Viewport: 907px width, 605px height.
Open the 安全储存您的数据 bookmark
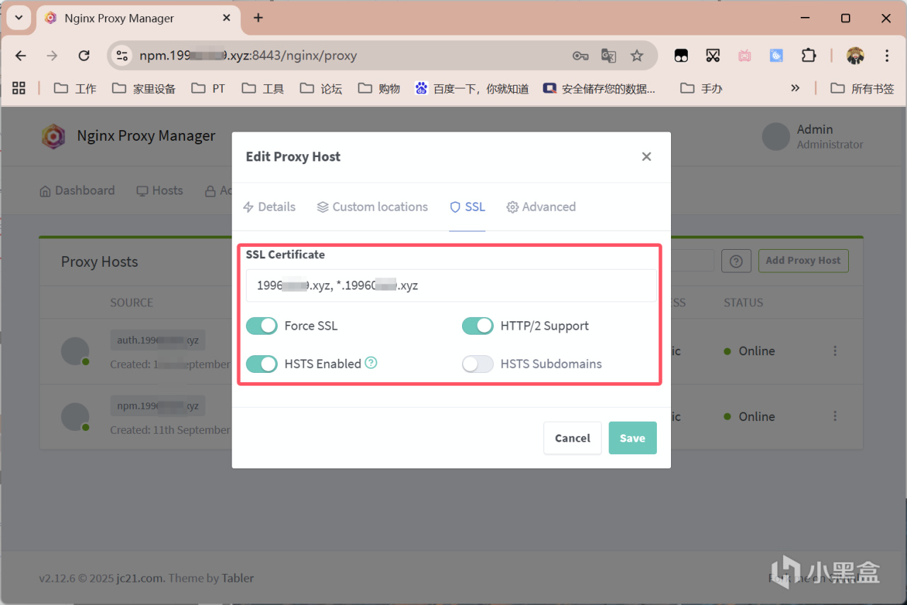[x=599, y=88]
